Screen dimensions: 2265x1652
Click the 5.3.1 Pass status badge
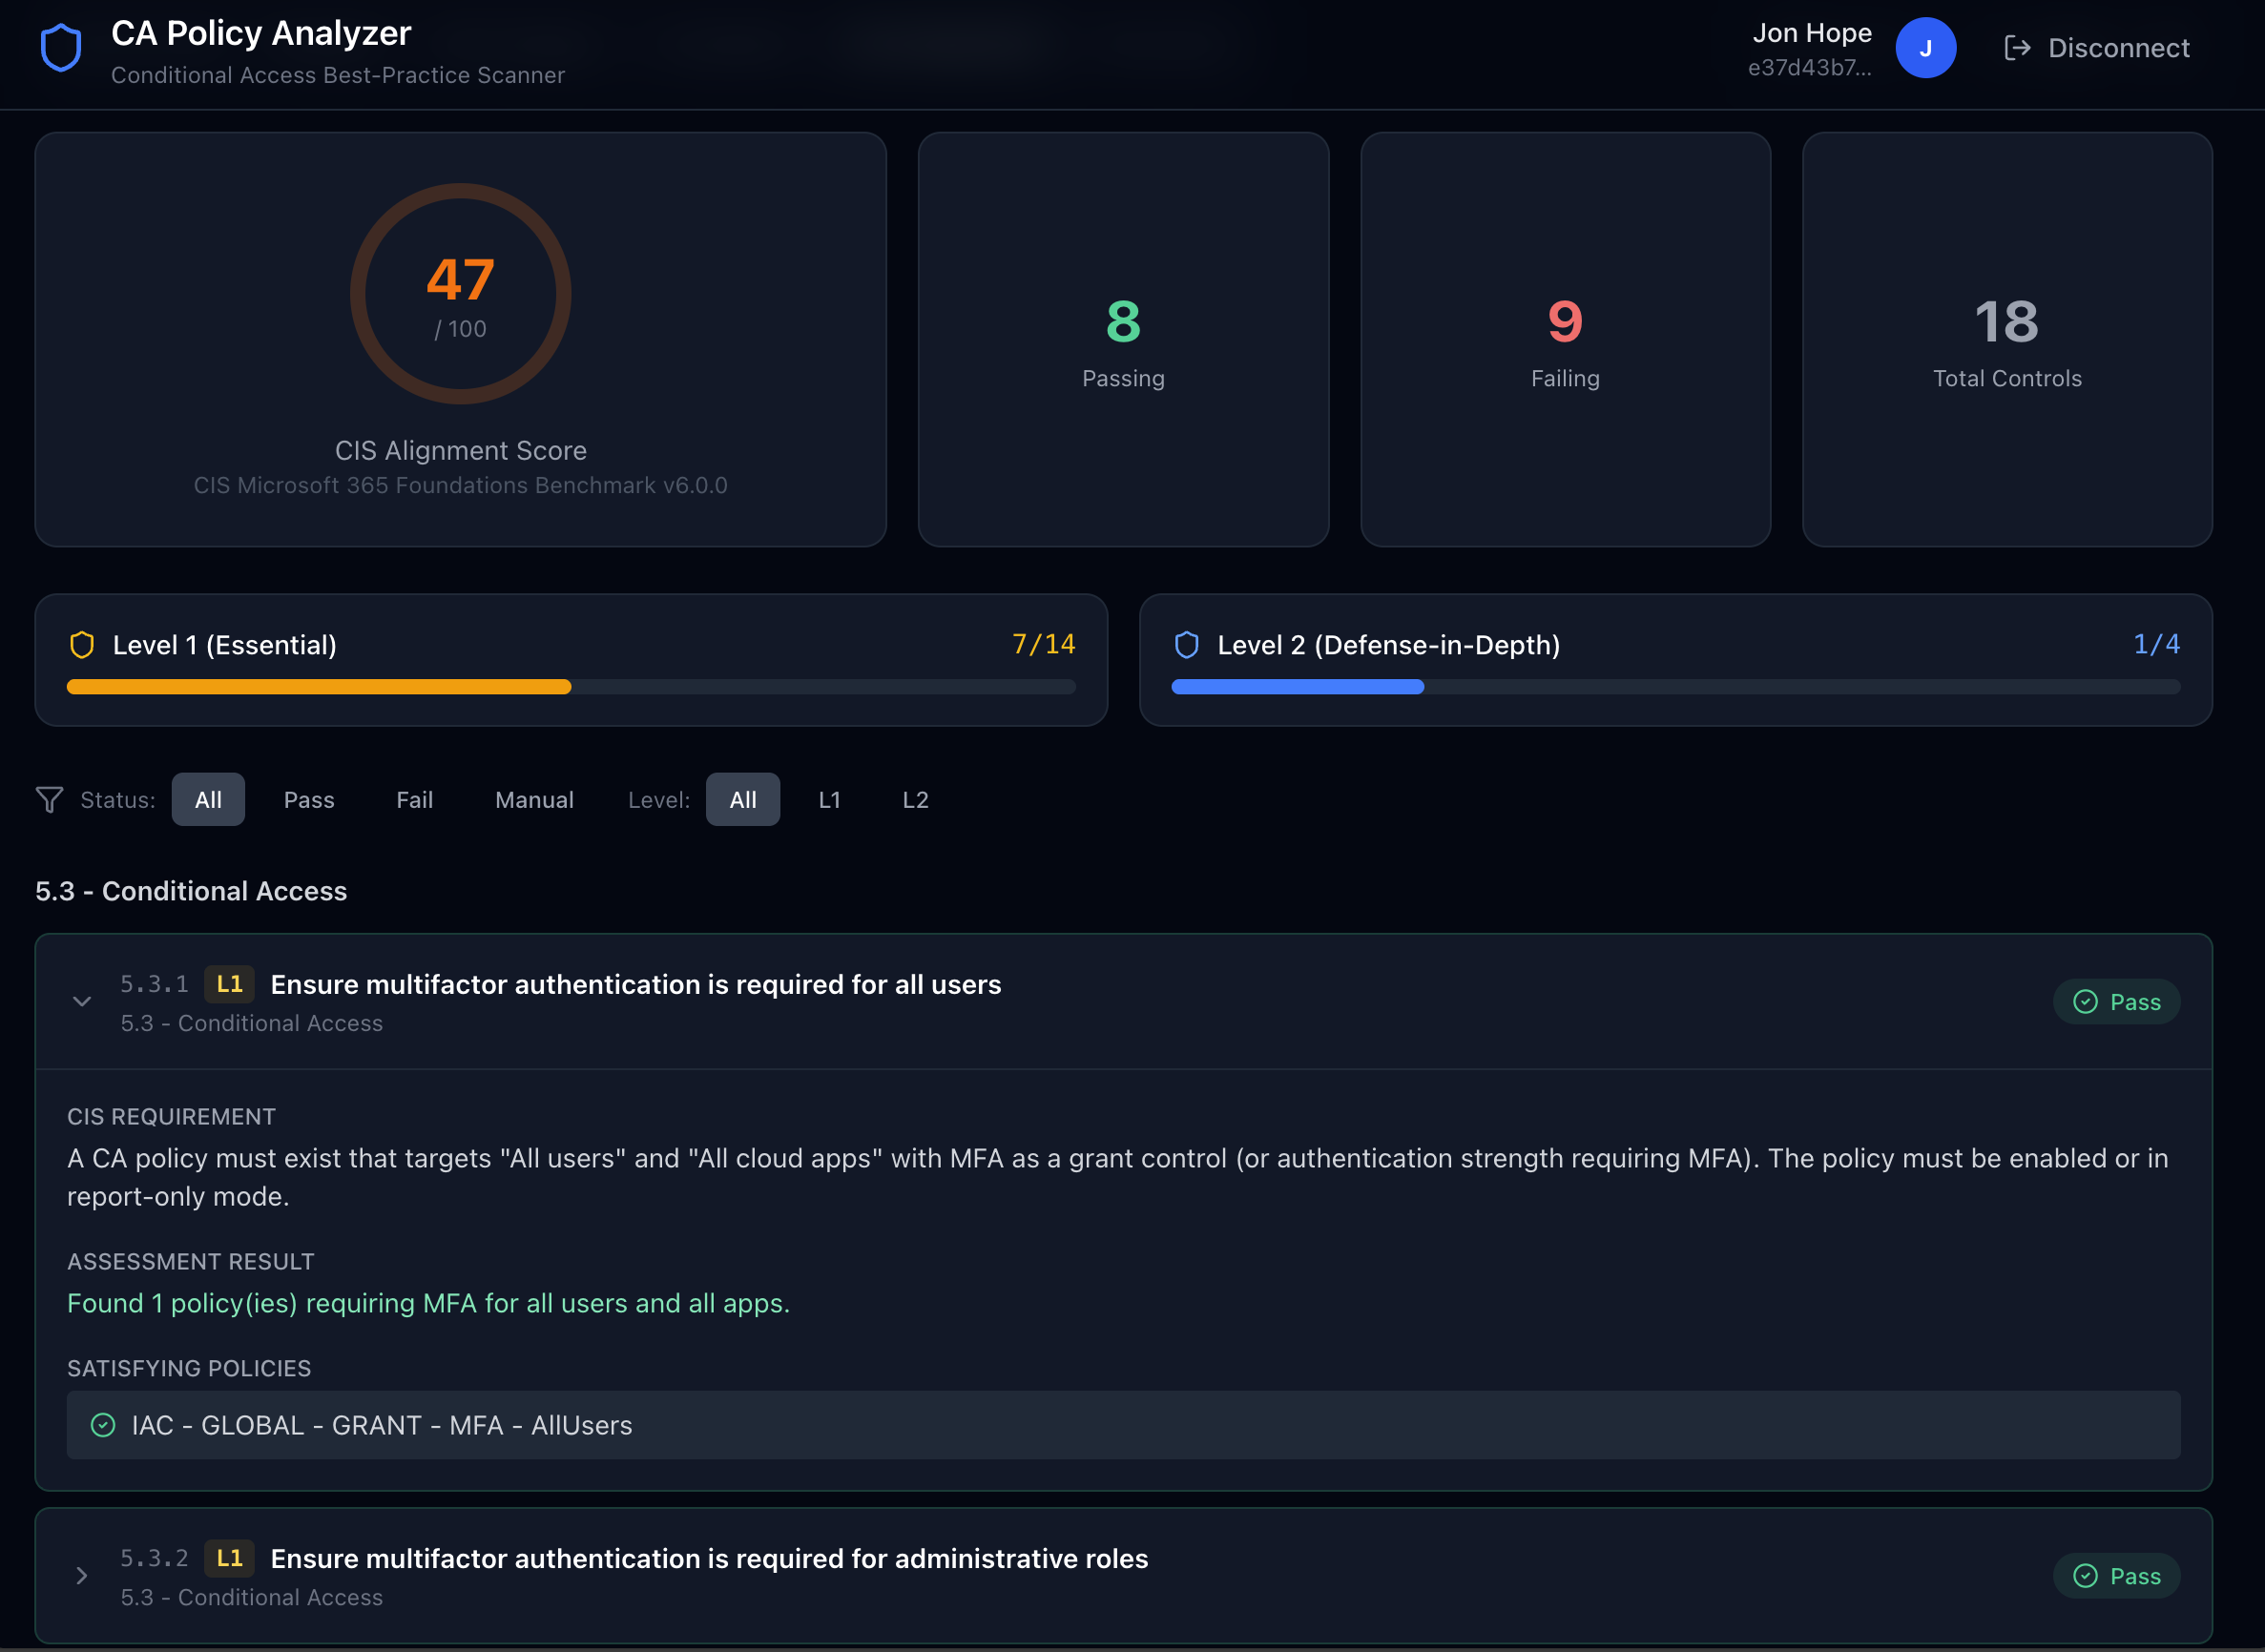point(2116,1002)
